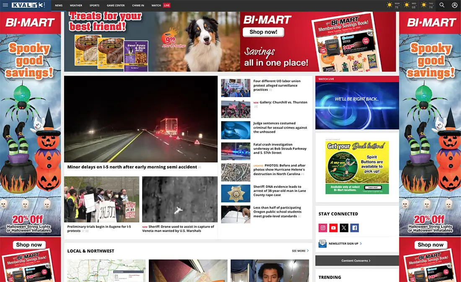Click the newsletter envelope icon
The width and height of the screenshot is (461, 282).
[x=323, y=243]
